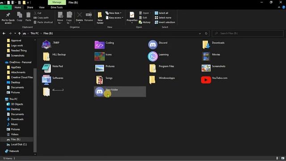Switch to the Home ribbon tab

(x=18, y=8)
